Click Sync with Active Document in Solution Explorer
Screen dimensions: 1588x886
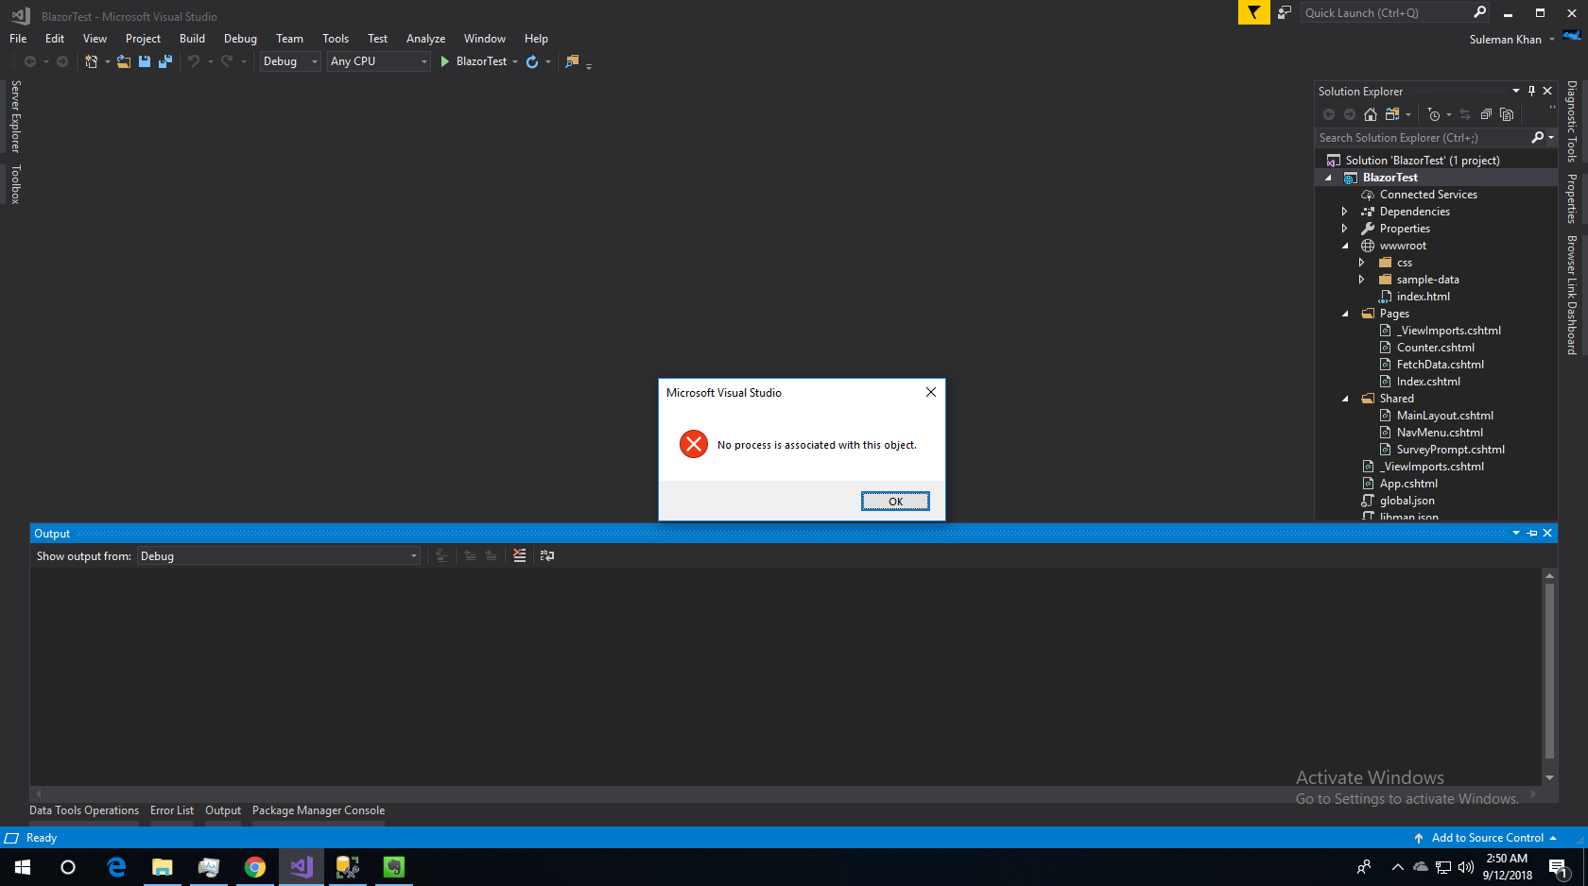pyautogui.click(x=1464, y=113)
